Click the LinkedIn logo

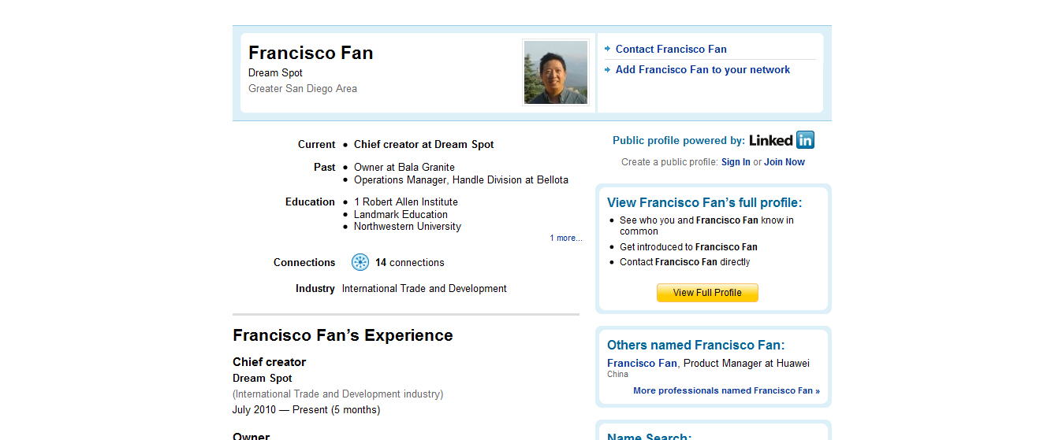[781, 140]
